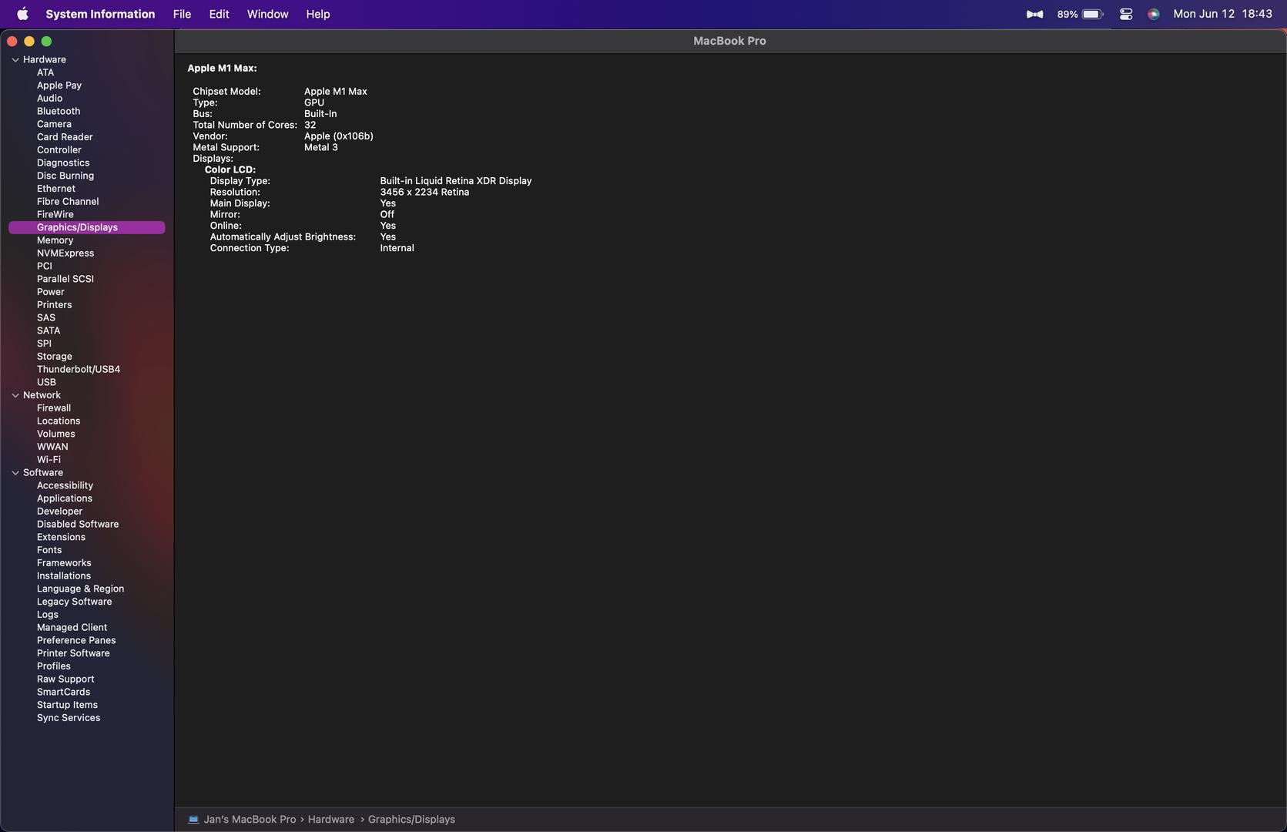Open the Edit menu

[219, 14]
